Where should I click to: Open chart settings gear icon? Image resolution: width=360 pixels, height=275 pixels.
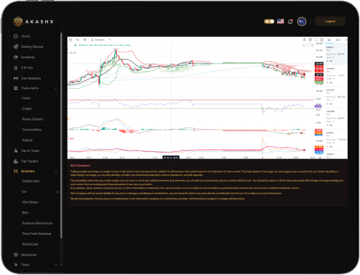(x=310, y=39)
